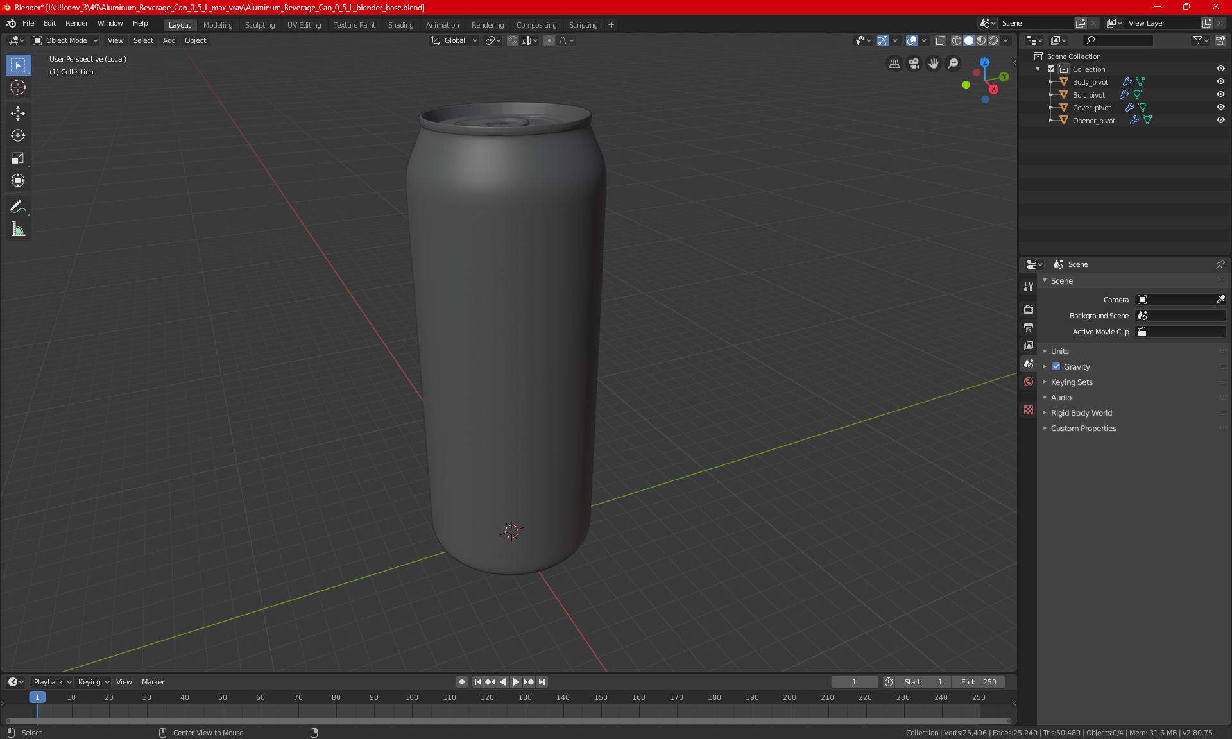Toggle proportional editing button

(x=549, y=40)
